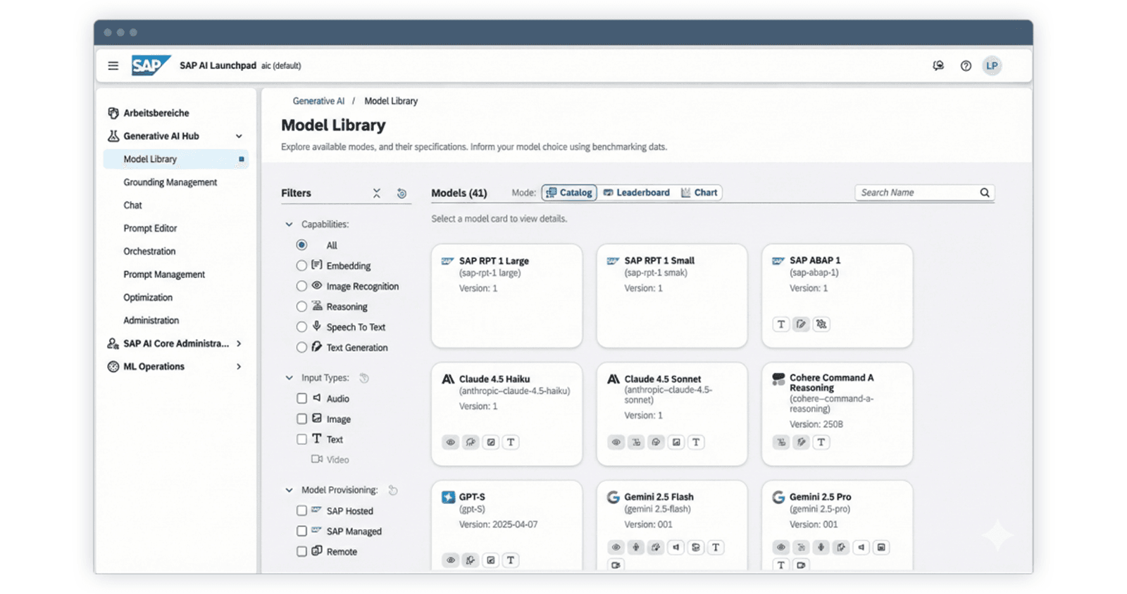Switch to Catalog mode
This screenshot has height=594, width=1127.
point(569,192)
